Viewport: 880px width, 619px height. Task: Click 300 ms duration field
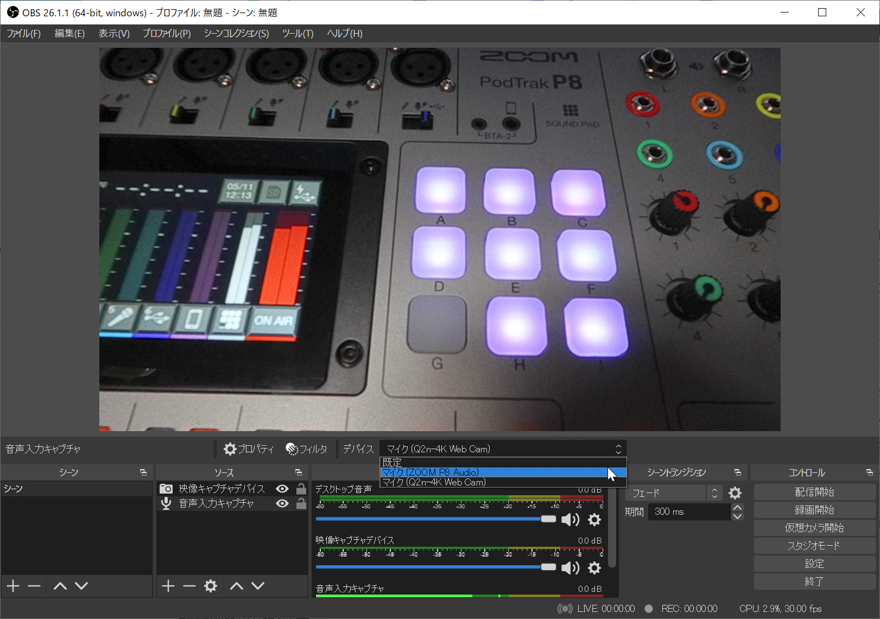point(689,511)
